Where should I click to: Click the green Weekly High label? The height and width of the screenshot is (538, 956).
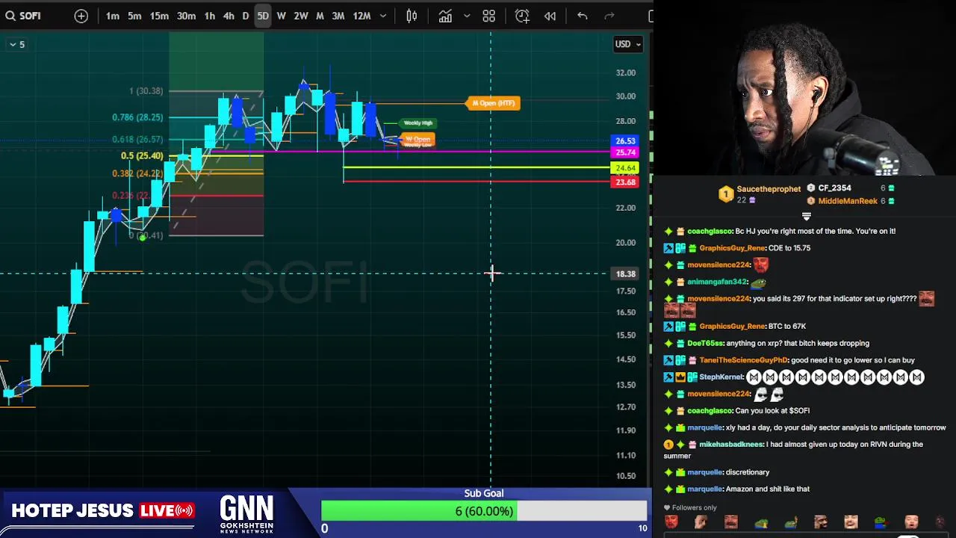[418, 123]
